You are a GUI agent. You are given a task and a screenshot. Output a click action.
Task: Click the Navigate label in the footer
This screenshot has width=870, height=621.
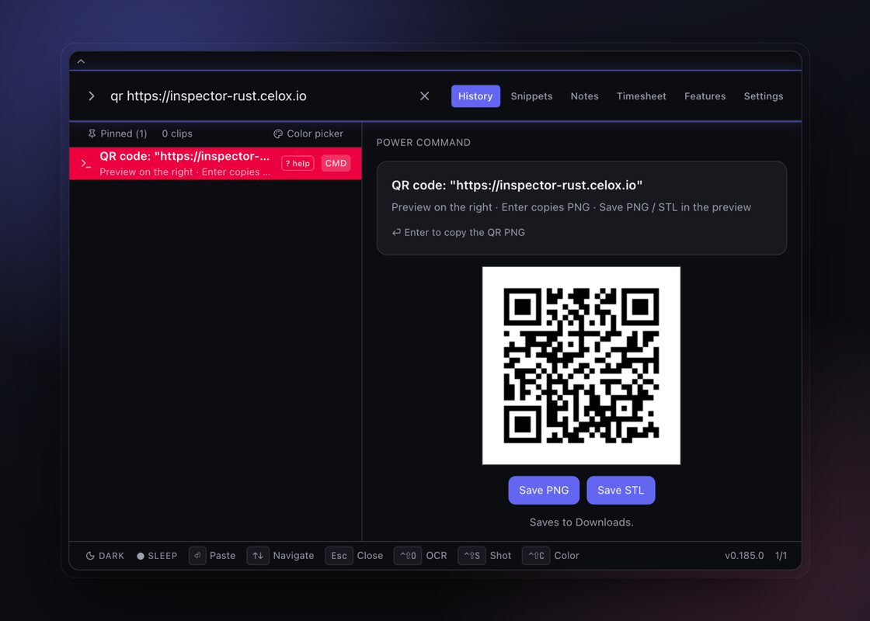[294, 556]
